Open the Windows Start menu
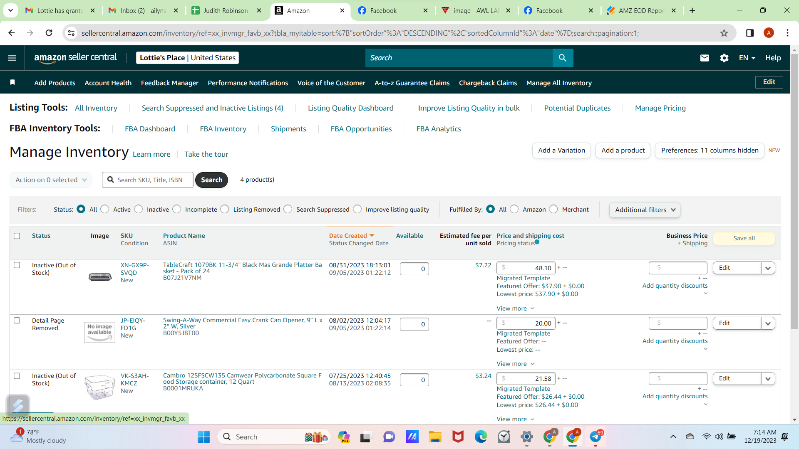Image resolution: width=799 pixels, height=449 pixels. (203, 437)
